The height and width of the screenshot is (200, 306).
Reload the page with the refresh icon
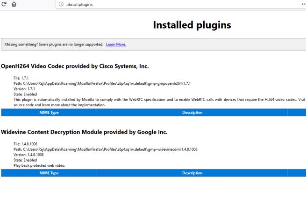tap(4, 4)
